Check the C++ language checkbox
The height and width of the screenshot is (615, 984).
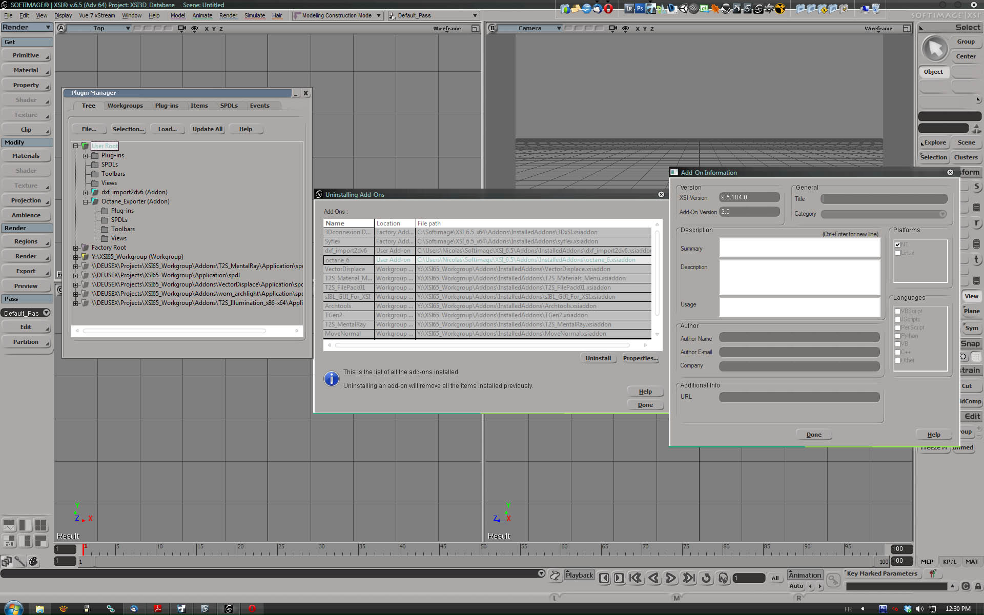[897, 352]
